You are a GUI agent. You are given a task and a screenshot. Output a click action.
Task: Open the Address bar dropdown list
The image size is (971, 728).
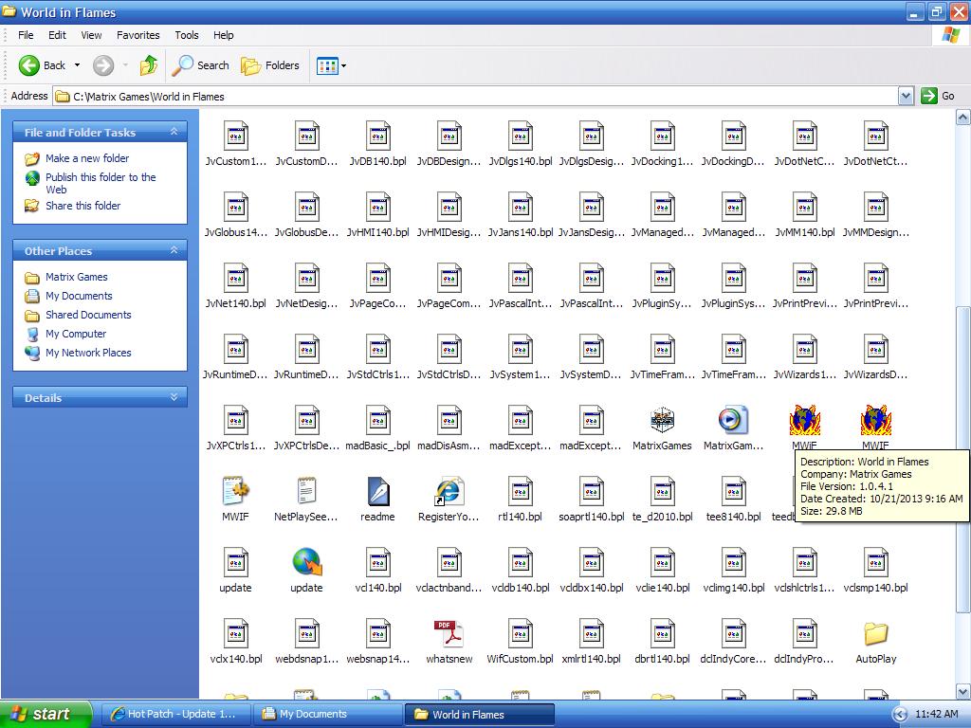[x=906, y=96]
